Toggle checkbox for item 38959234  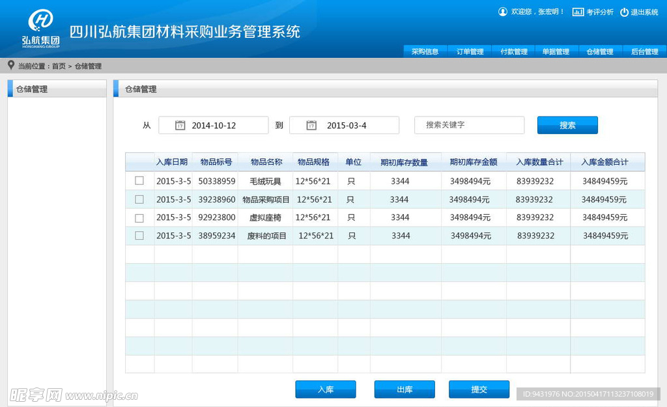[x=139, y=236]
